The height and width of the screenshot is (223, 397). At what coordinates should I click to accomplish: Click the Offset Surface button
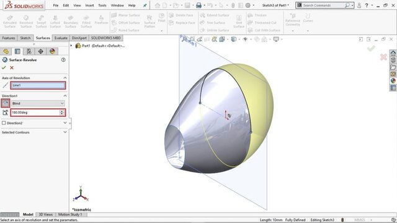click(x=126, y=23)
